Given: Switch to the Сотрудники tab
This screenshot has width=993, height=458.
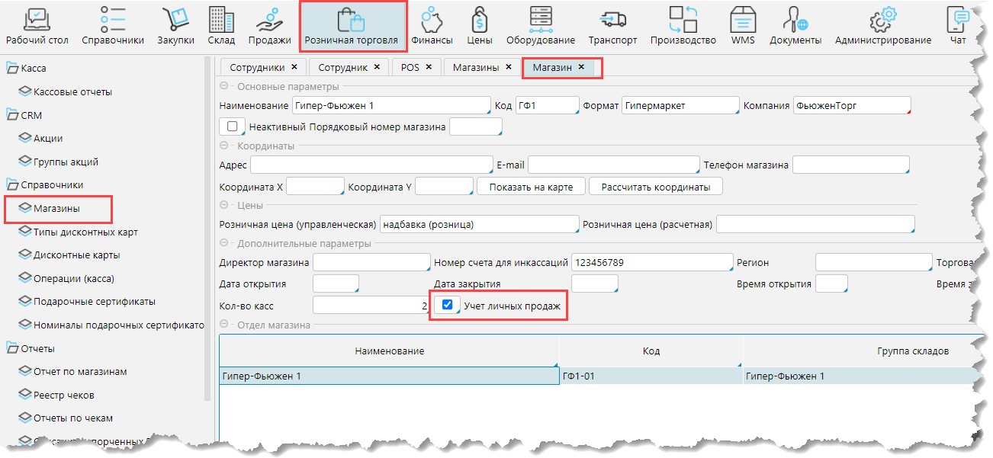Looking at the screenshot, I should tap(257, 68).
